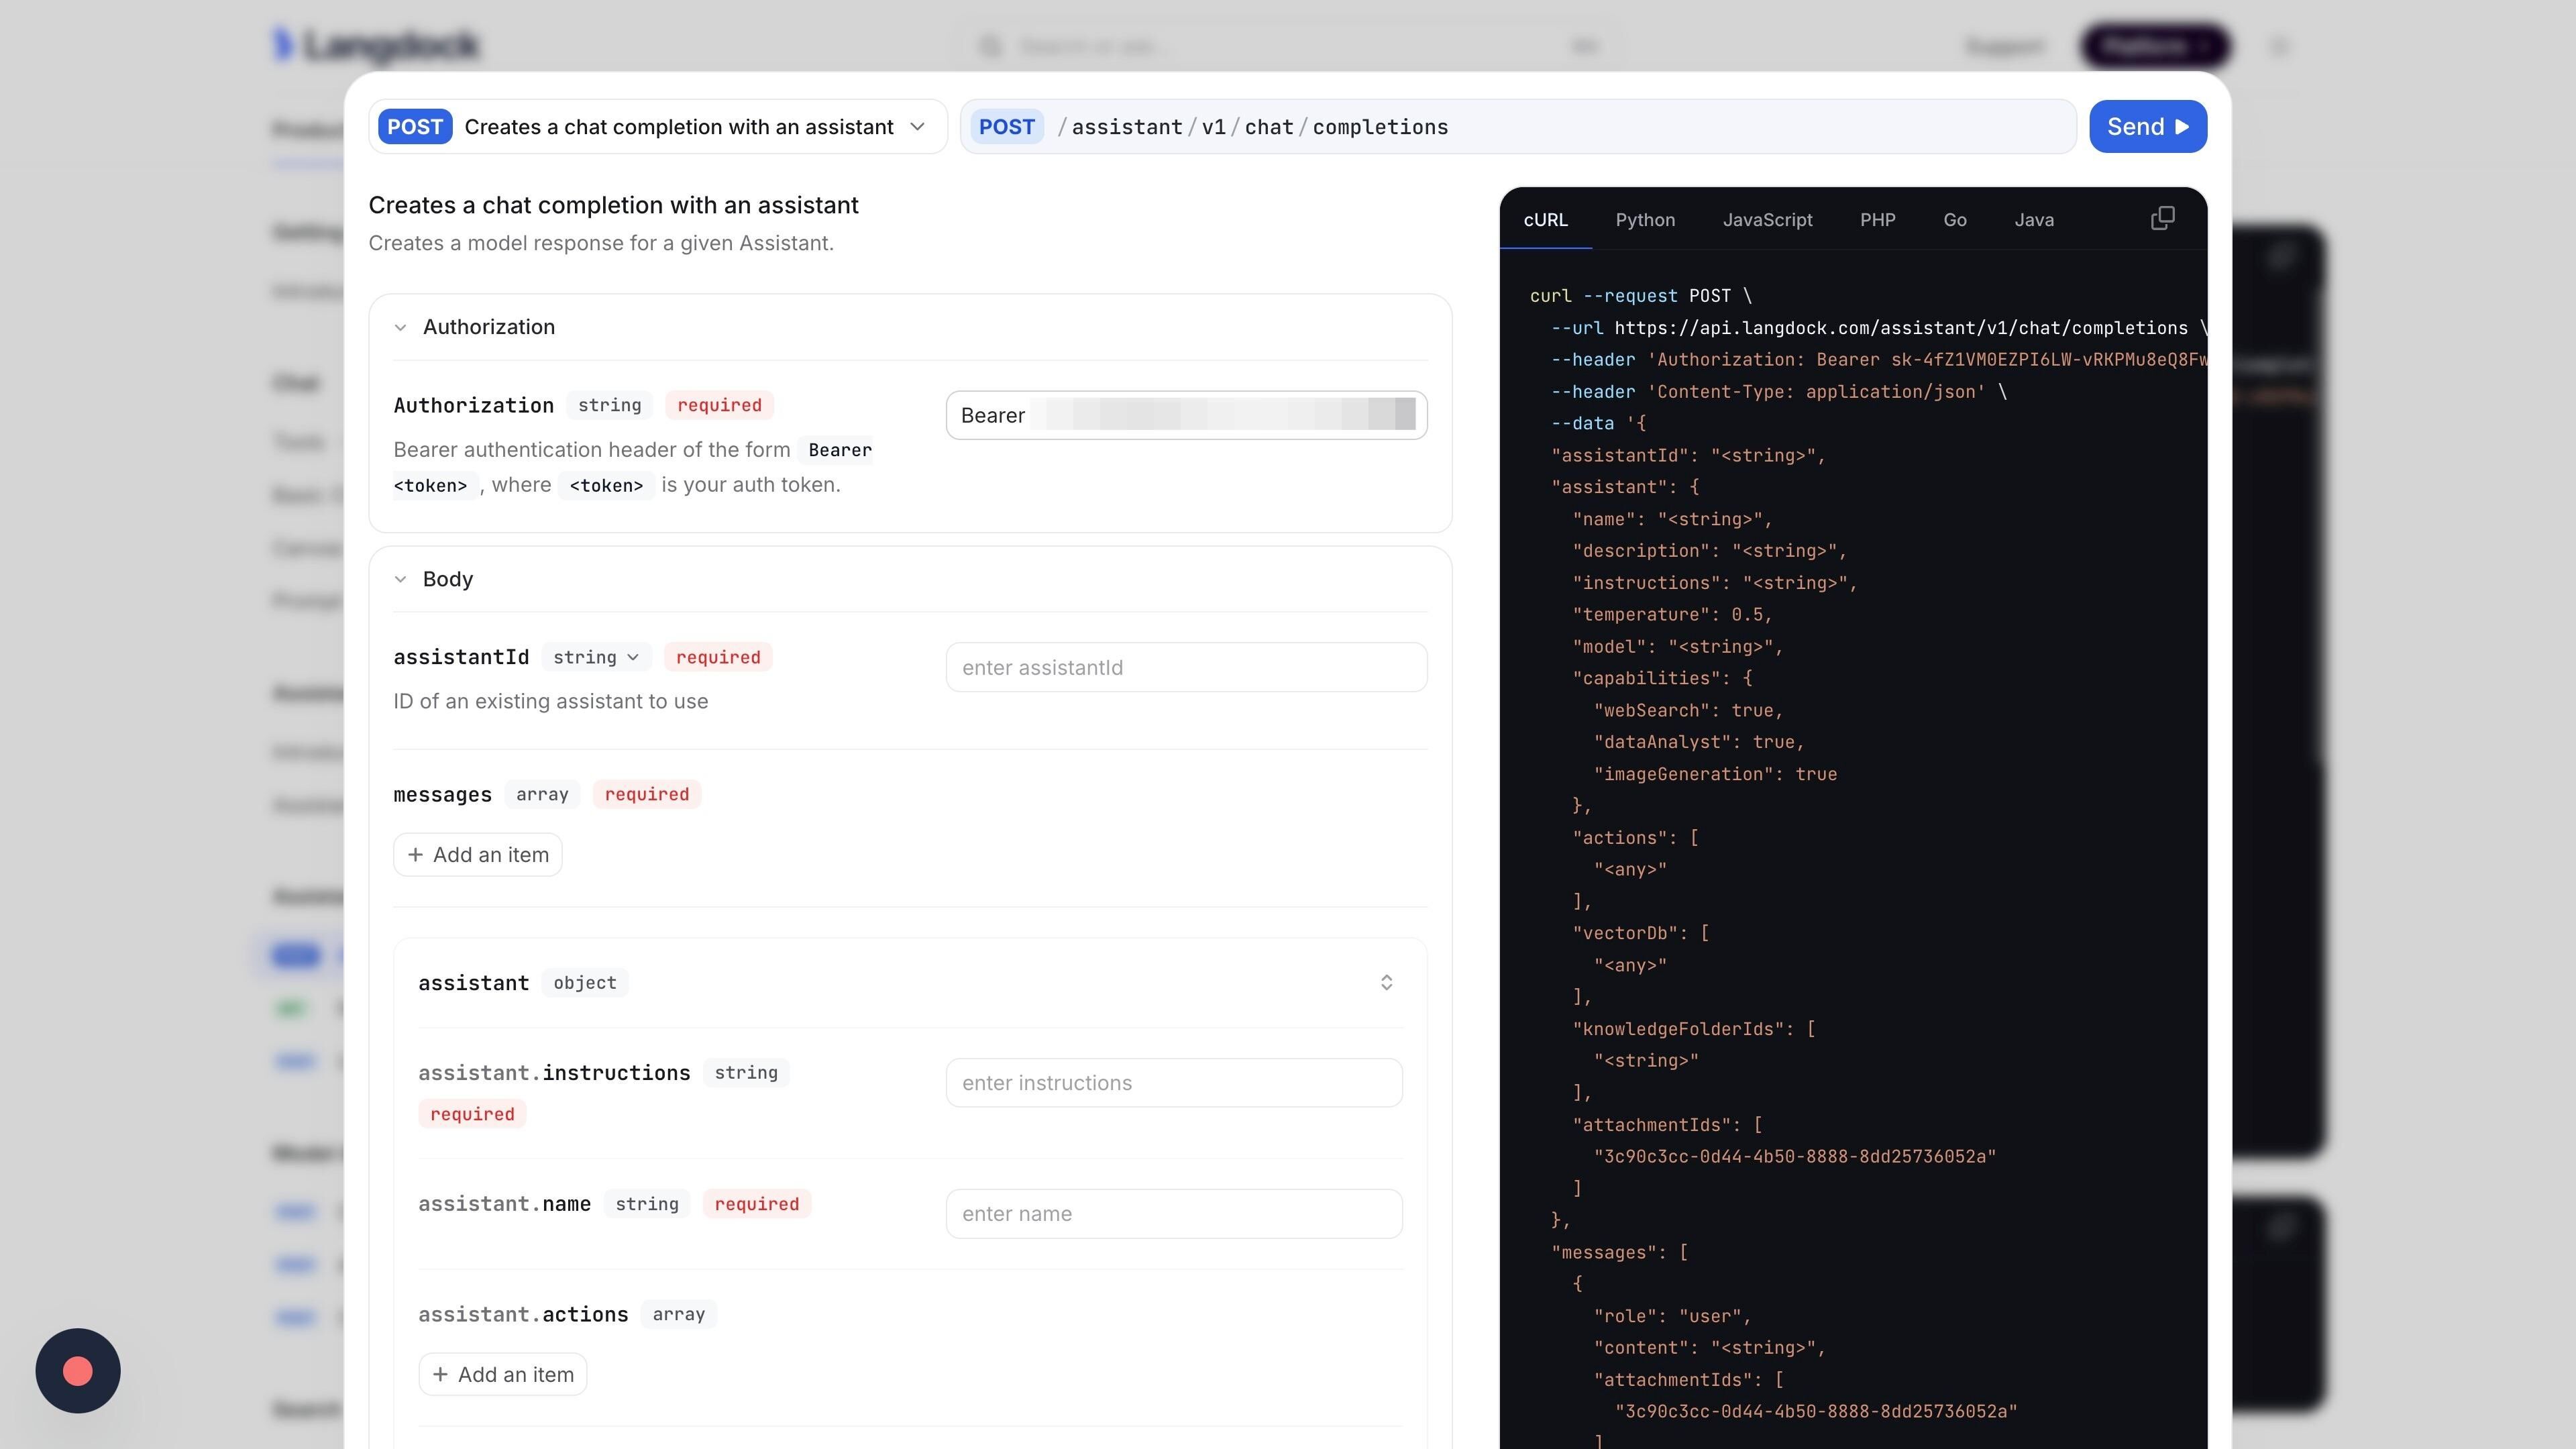This screenshot has height=1449, width=2576.
Task: Click the red record button bottom left
Action: tap(78, 1370)
